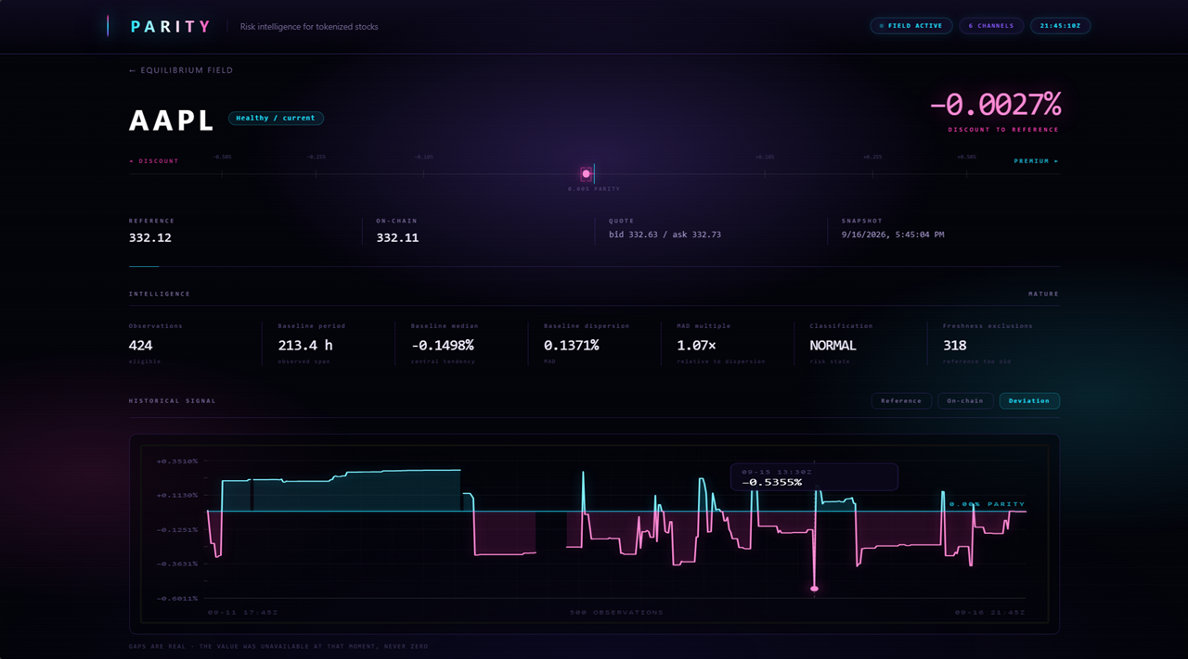This screenshot has height=659, width=1188.
Task: Click the 500 OBSERVATIONS chart caption
Action: click(616, 613)
